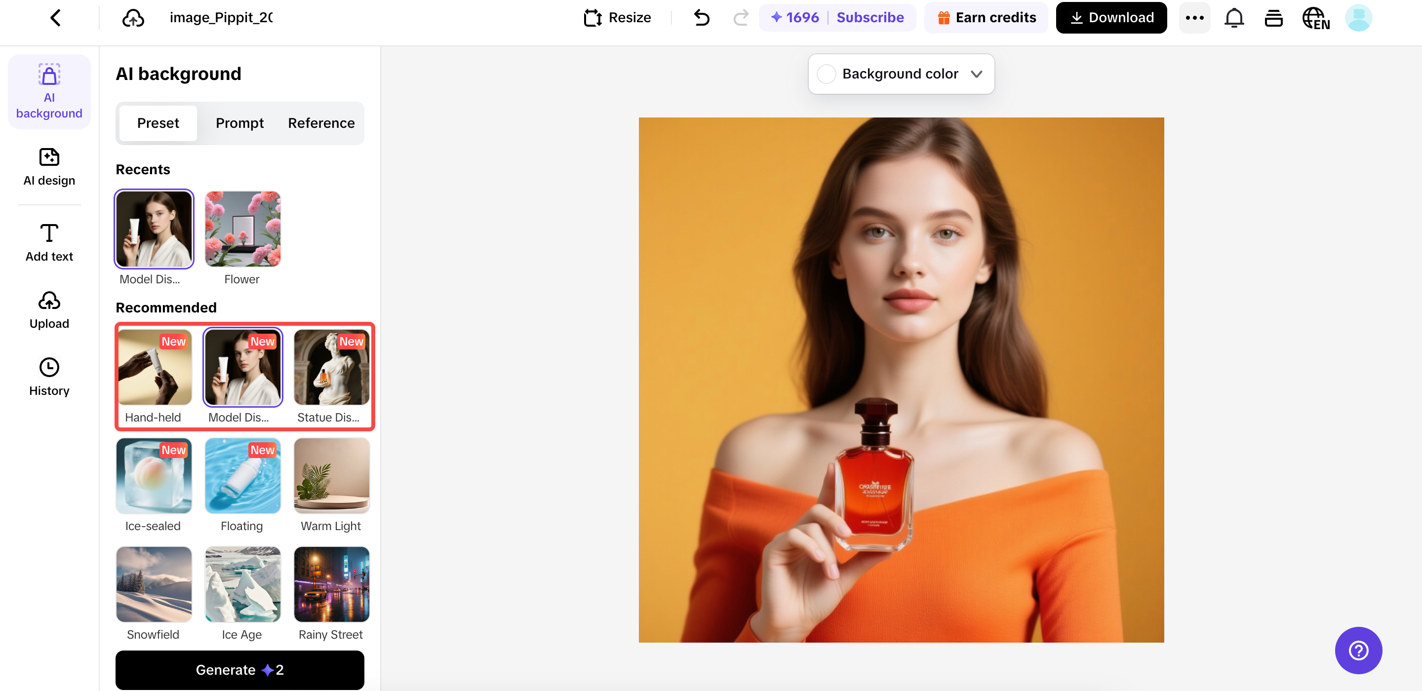Open the language globe icon

coord(1315,18)
